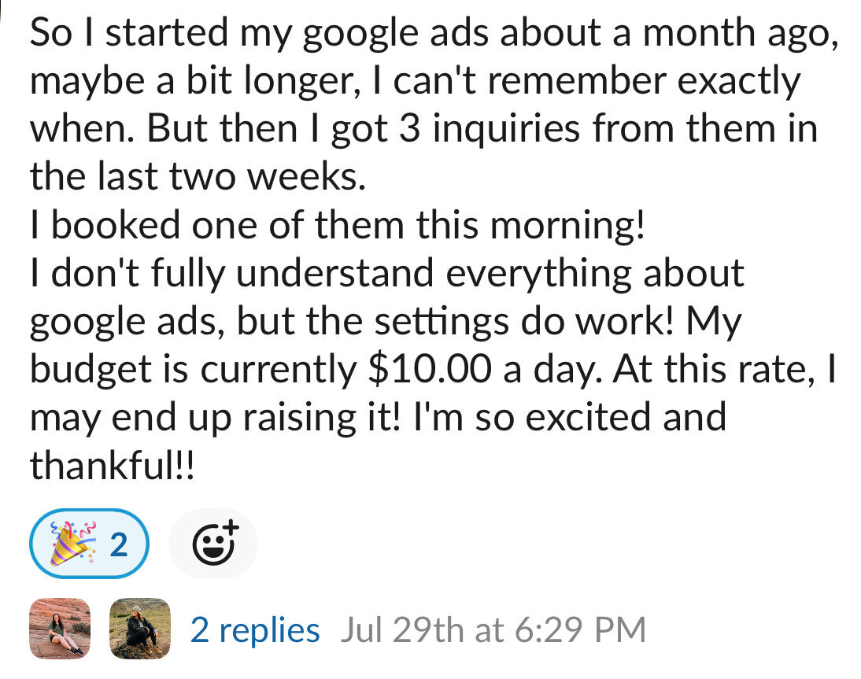Toggle the party popper reaction pill
Image resolution: width=861 pixels, height=679 pixels.
(89, 544)
